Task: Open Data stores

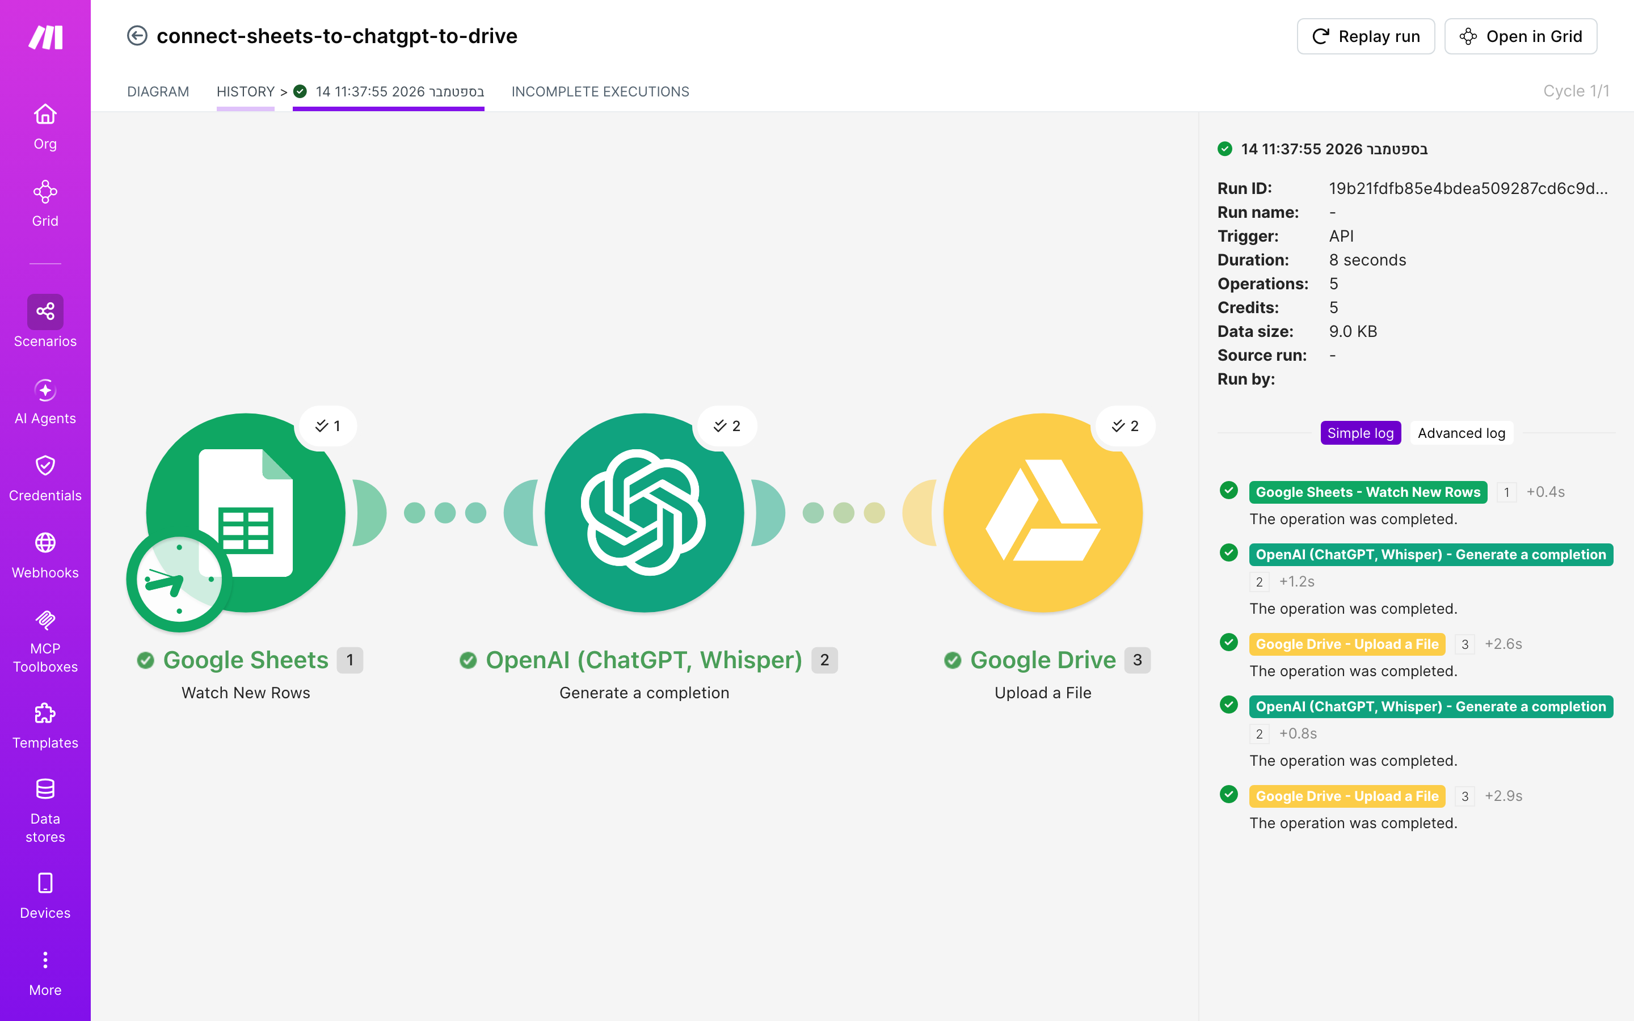Action: coord(45,811)
